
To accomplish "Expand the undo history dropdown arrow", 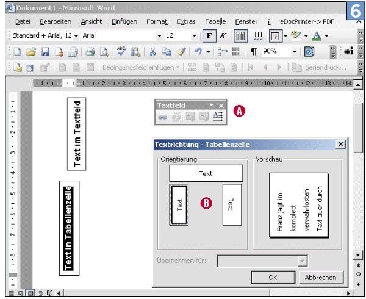I will tap(208, 52).
